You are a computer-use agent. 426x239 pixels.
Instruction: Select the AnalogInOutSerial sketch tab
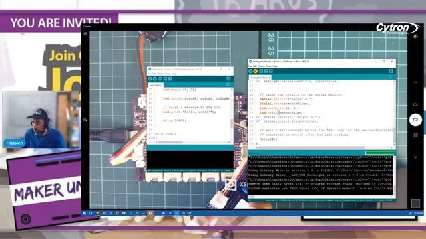pos(260,78)
